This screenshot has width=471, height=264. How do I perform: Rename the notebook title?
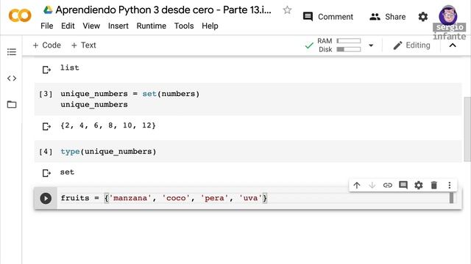163,10
